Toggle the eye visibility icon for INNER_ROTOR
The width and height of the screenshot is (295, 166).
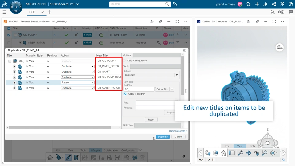[177, 42]
